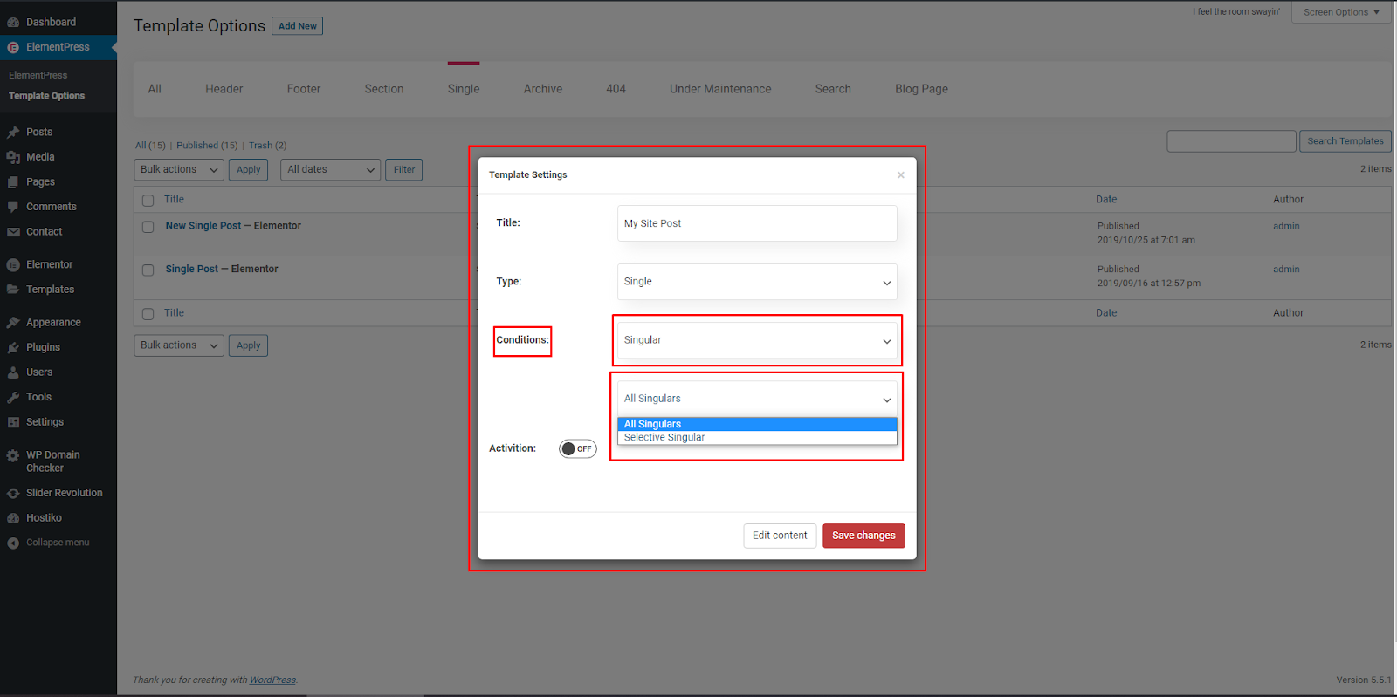The height and width of the screenshot is (697, 1397).
Task: Expand the Screen Options panel
Action: tap(1341, 12)
